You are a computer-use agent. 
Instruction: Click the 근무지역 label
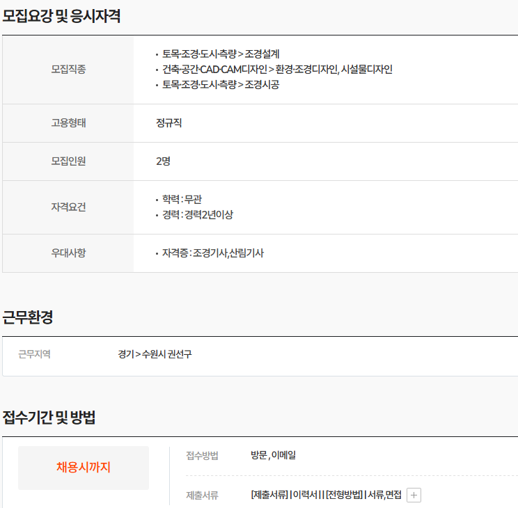[34, 354]
